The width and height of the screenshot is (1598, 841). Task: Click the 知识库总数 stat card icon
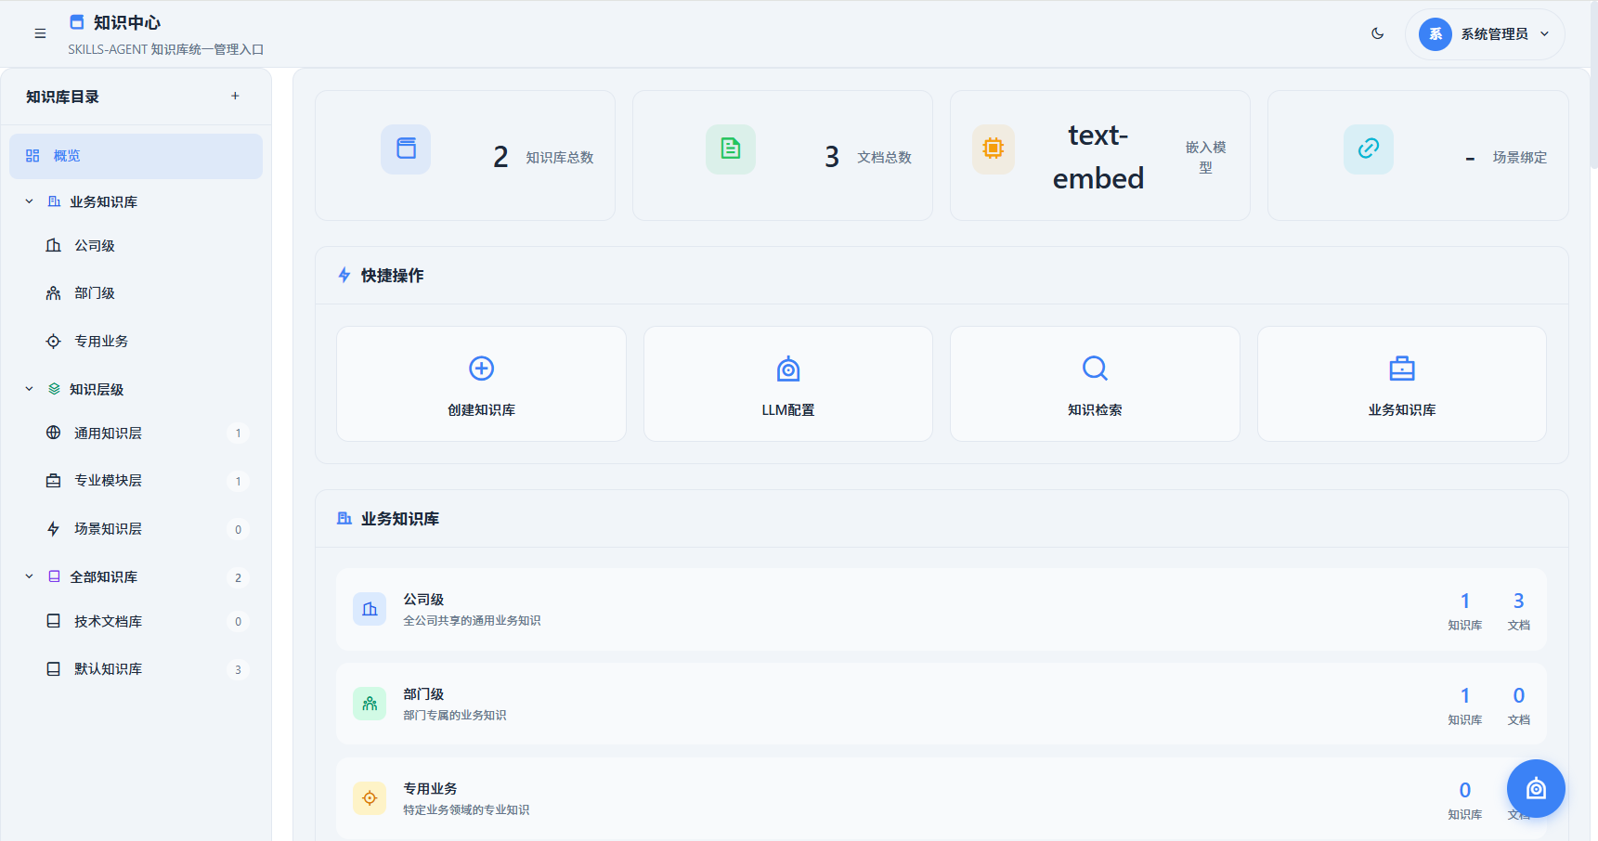click(x=406, y=149)
